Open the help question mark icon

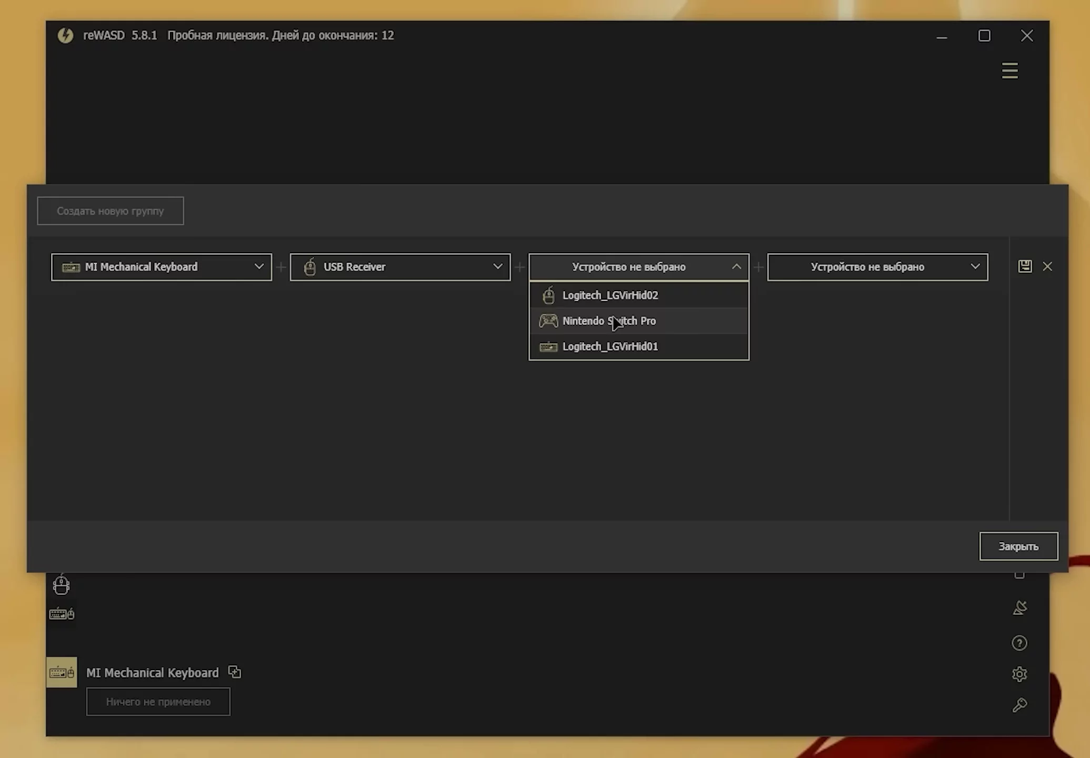(1019, 643)
